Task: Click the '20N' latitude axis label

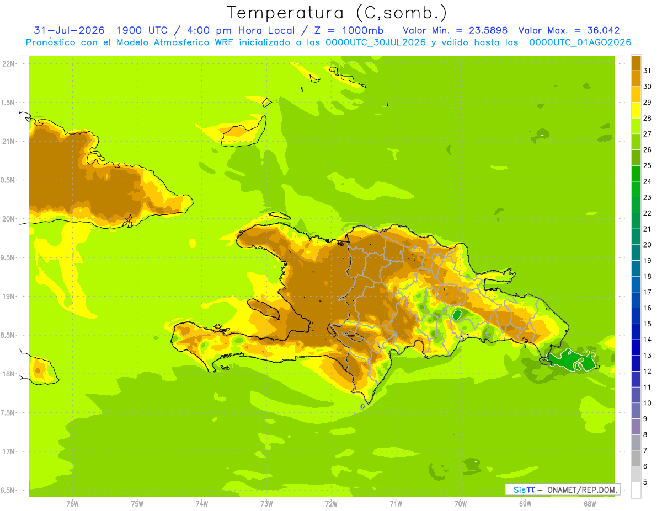Action: coord(9,219)
